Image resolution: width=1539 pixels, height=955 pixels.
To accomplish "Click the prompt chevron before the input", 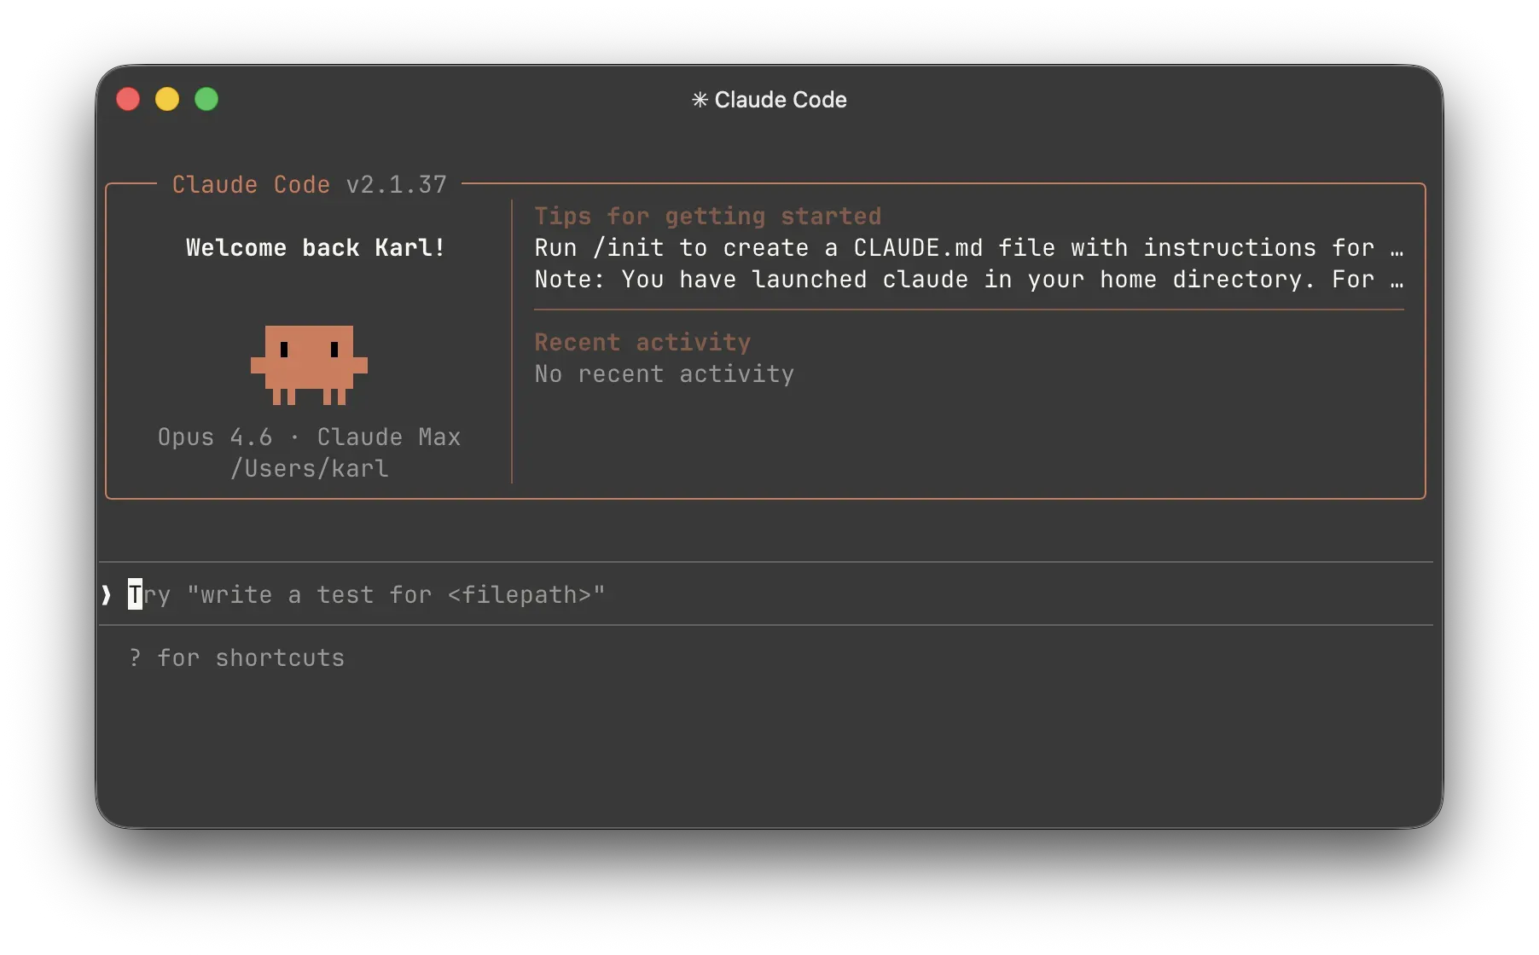I will [107, 594].
